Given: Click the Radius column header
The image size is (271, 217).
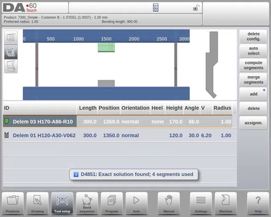Looking at the screenshot, I should coord(222,108).
